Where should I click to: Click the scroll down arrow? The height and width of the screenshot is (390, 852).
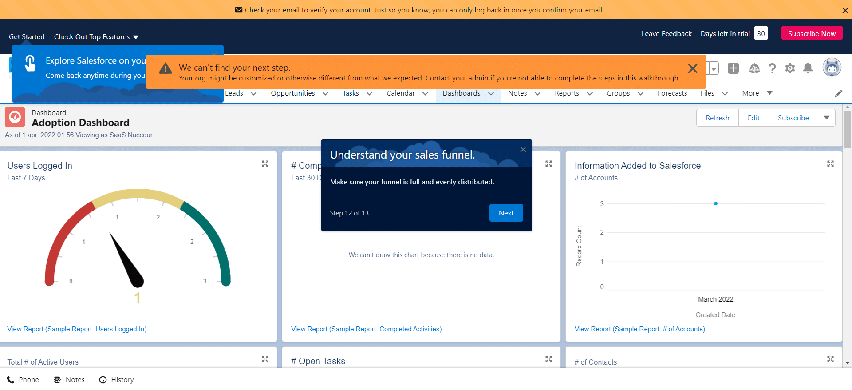pyautogui.click(x=847, y=363)
